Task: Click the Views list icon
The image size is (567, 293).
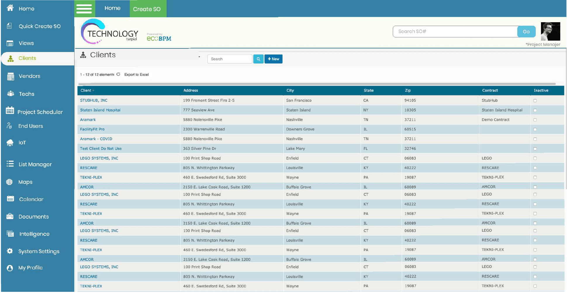Action: point(10,43)
